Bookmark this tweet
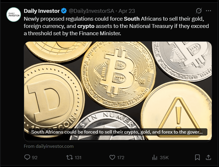Viewport: 219px width, 167px height. coord(198,157)
